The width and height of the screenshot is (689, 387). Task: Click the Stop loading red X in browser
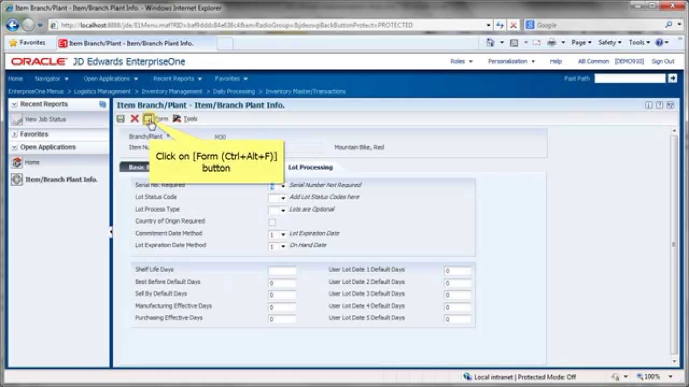tap(514, 25)
